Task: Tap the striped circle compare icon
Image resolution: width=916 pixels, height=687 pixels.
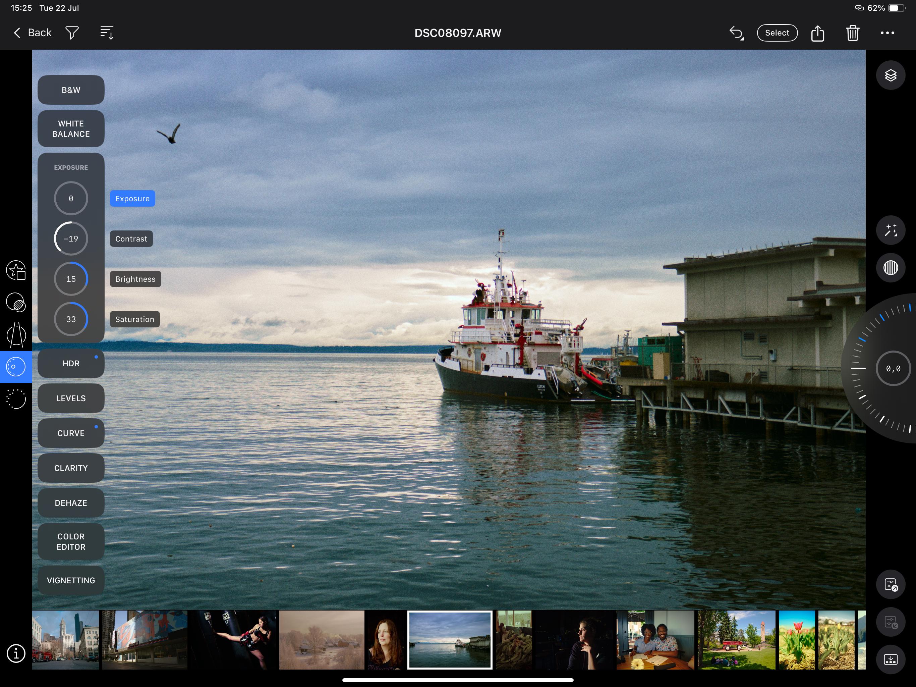Action: [x=890, y=268]
